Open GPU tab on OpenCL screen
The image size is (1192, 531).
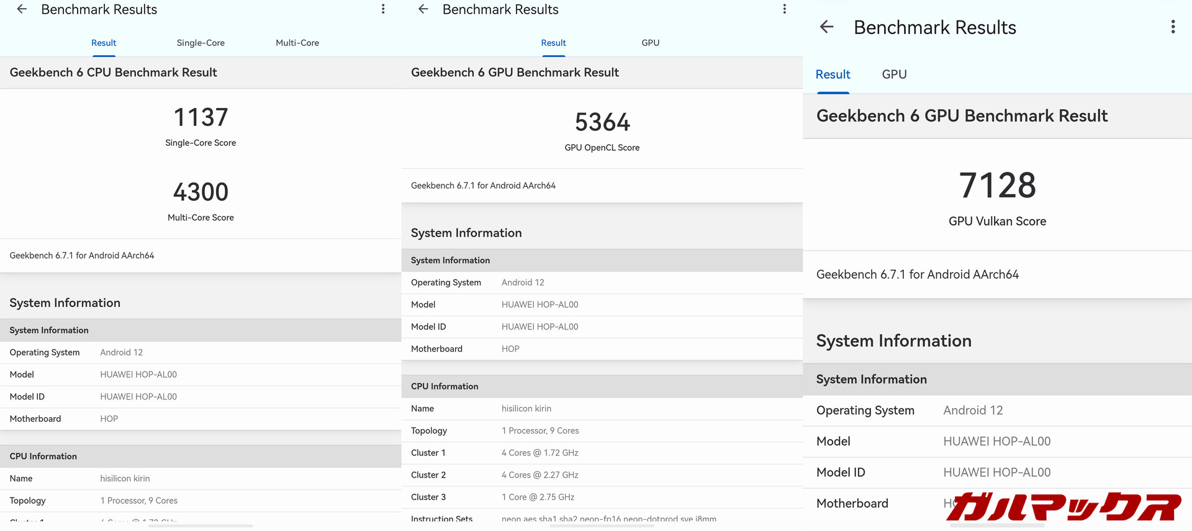pyautogui.click(x=650, y=43)
